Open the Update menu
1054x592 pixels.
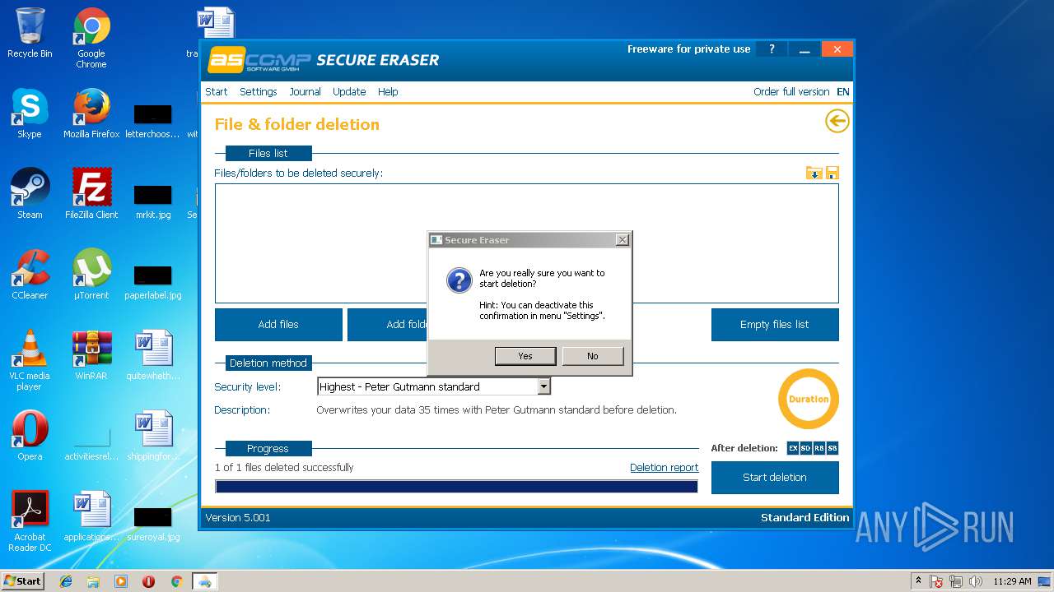click(349, 92)
